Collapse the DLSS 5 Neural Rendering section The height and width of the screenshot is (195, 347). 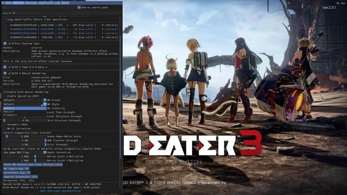point(5,73)
